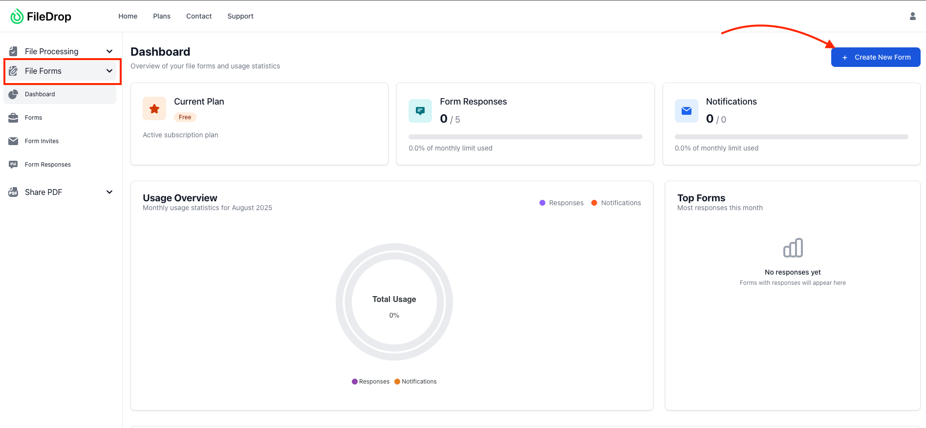Click the Form Responses usage progress bar
This screenshot has height=428, width=926.
coord(525,137)
